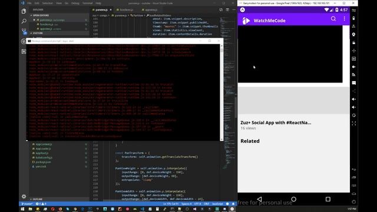Click Genymotion power button
Screen dimensions: 377x212
[x=353, y=201]
